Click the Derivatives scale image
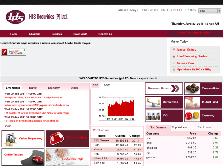Viewport: 223px width, 167px height. (153, 102)
